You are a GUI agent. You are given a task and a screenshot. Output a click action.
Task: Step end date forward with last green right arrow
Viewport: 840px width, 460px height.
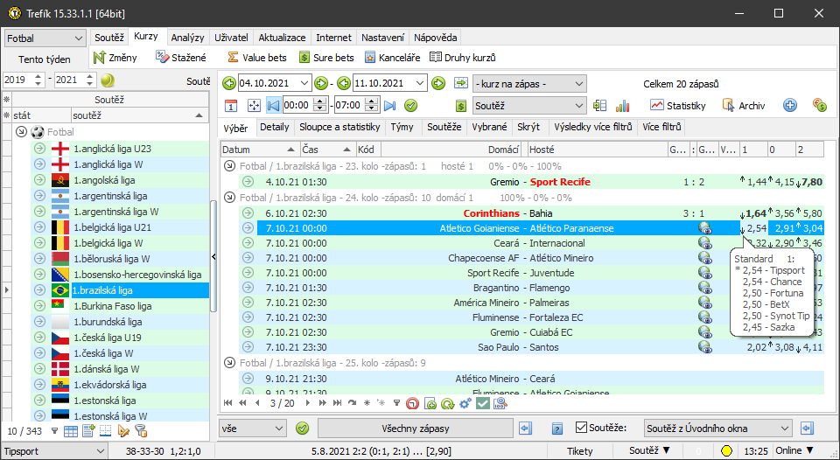click(438, 83)
